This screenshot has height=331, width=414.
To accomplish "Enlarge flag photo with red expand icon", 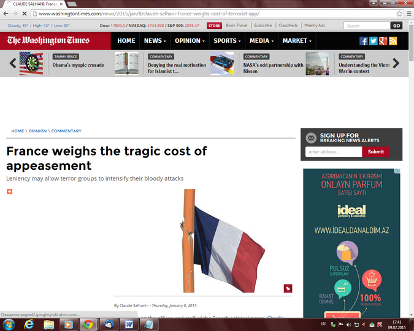I will tap(288, 289).
